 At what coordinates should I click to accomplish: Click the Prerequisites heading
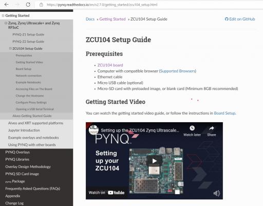coord(104,54)
